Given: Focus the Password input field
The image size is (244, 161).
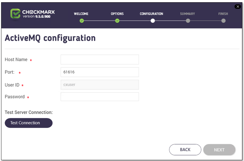Looking at the screenshot, I should coord(100,97).
